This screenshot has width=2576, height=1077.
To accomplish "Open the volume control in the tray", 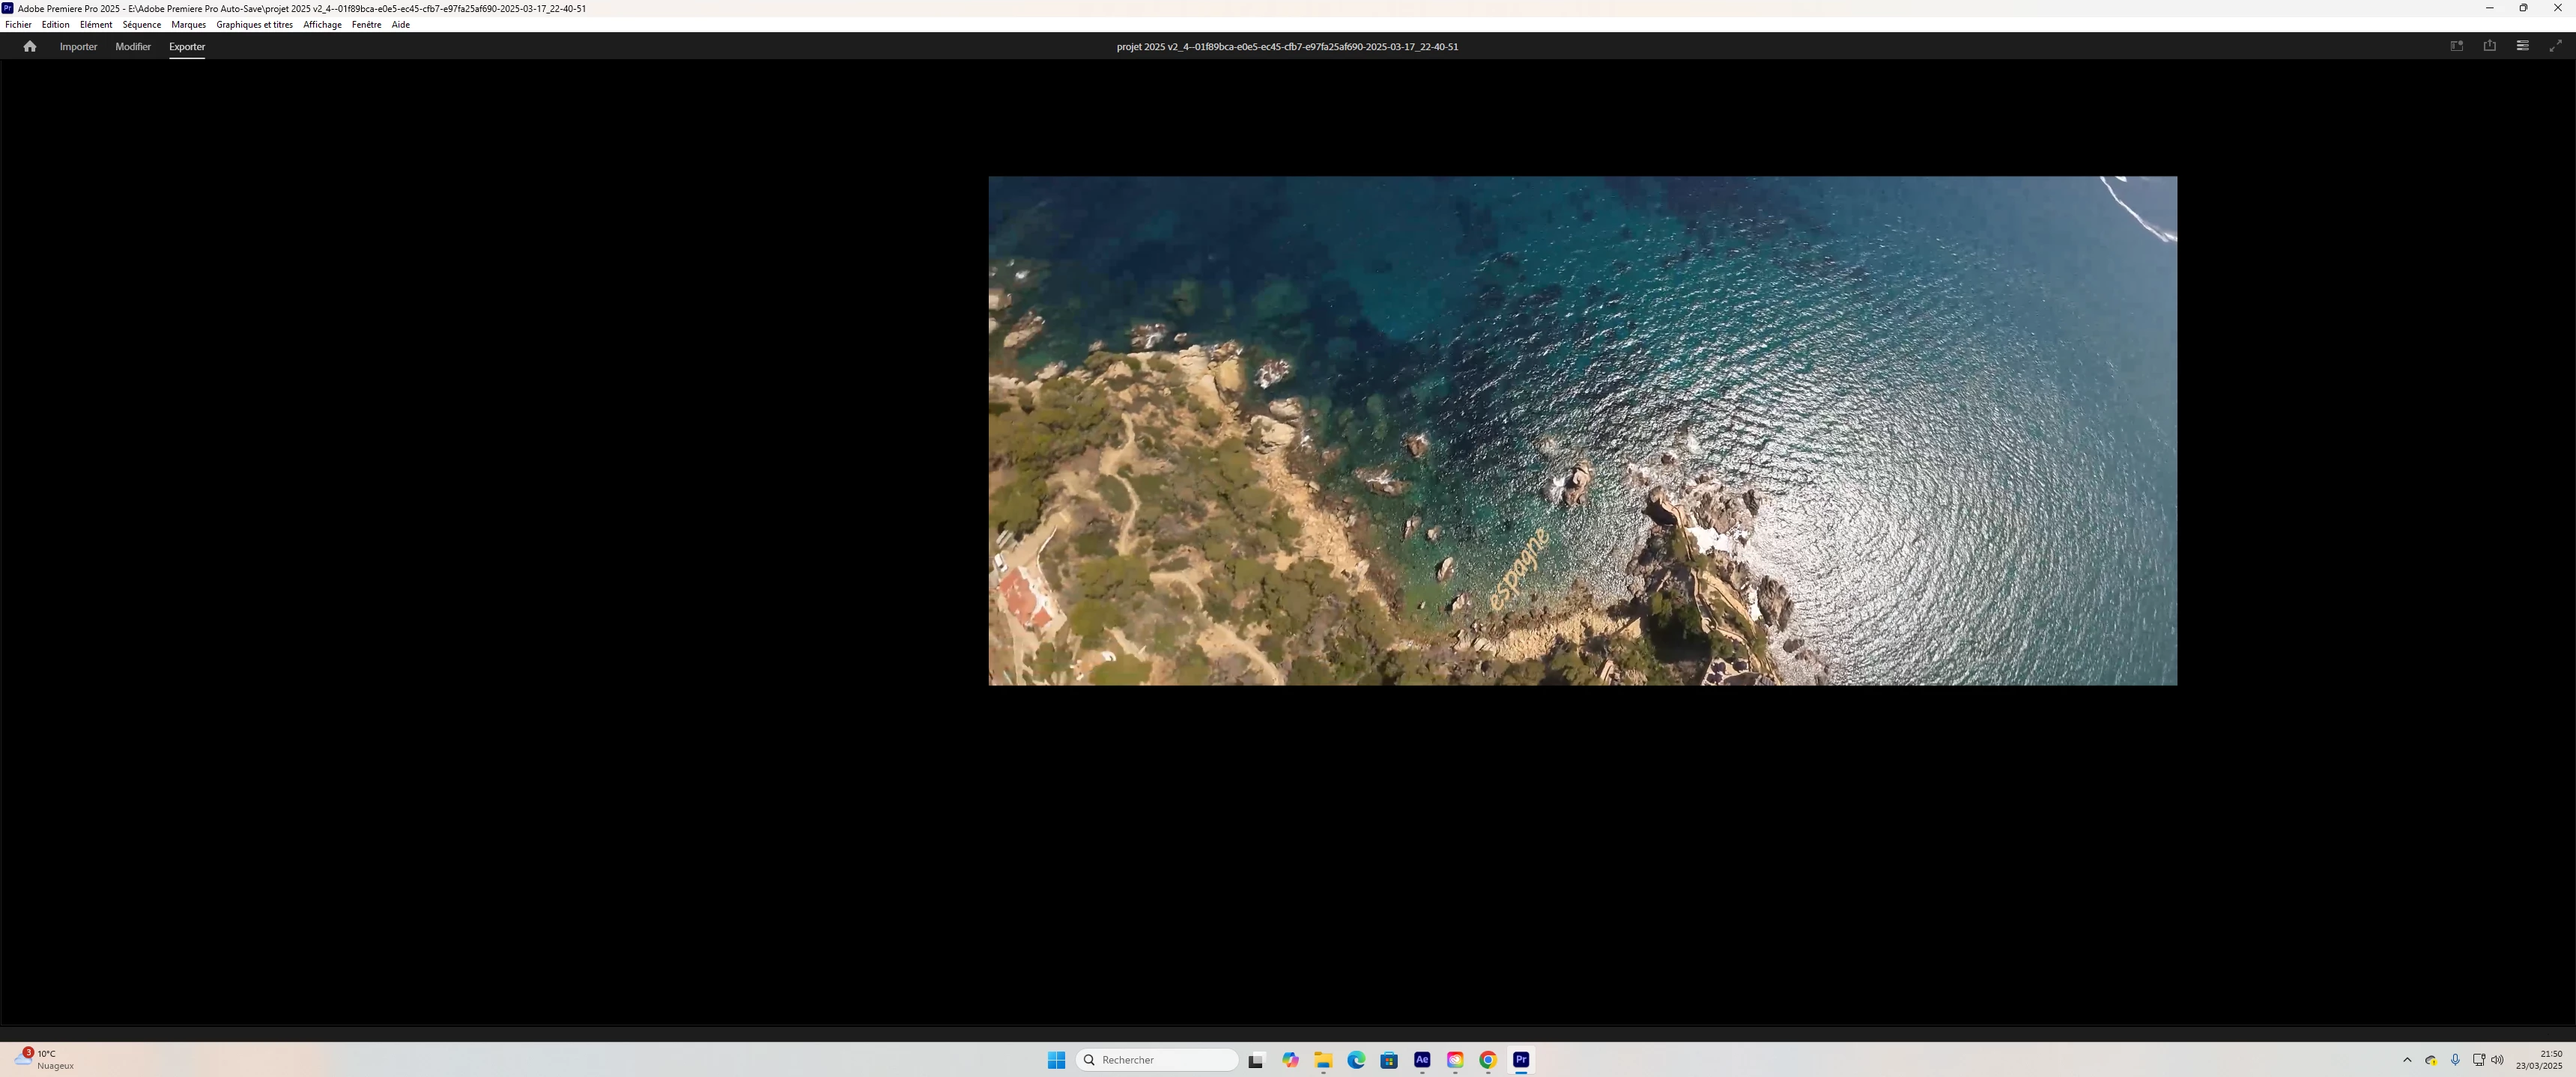I will pos(2497,1060).
